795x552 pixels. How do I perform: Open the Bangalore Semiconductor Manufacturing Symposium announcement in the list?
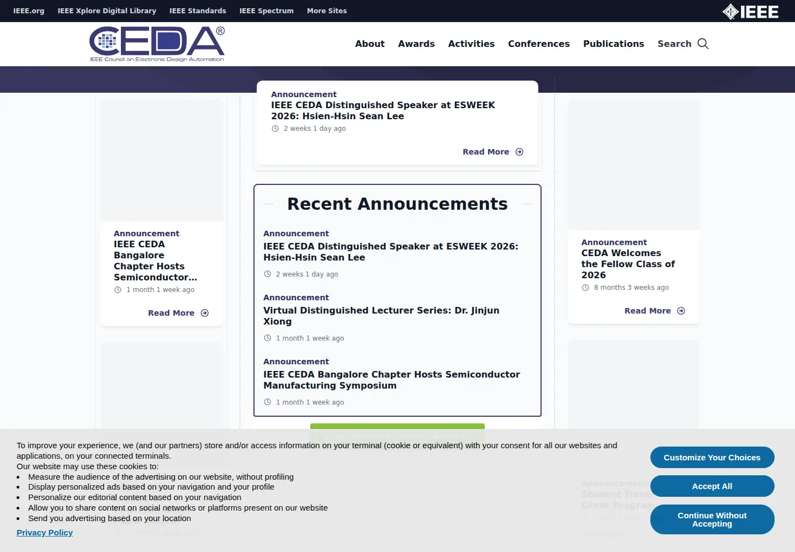391,380
